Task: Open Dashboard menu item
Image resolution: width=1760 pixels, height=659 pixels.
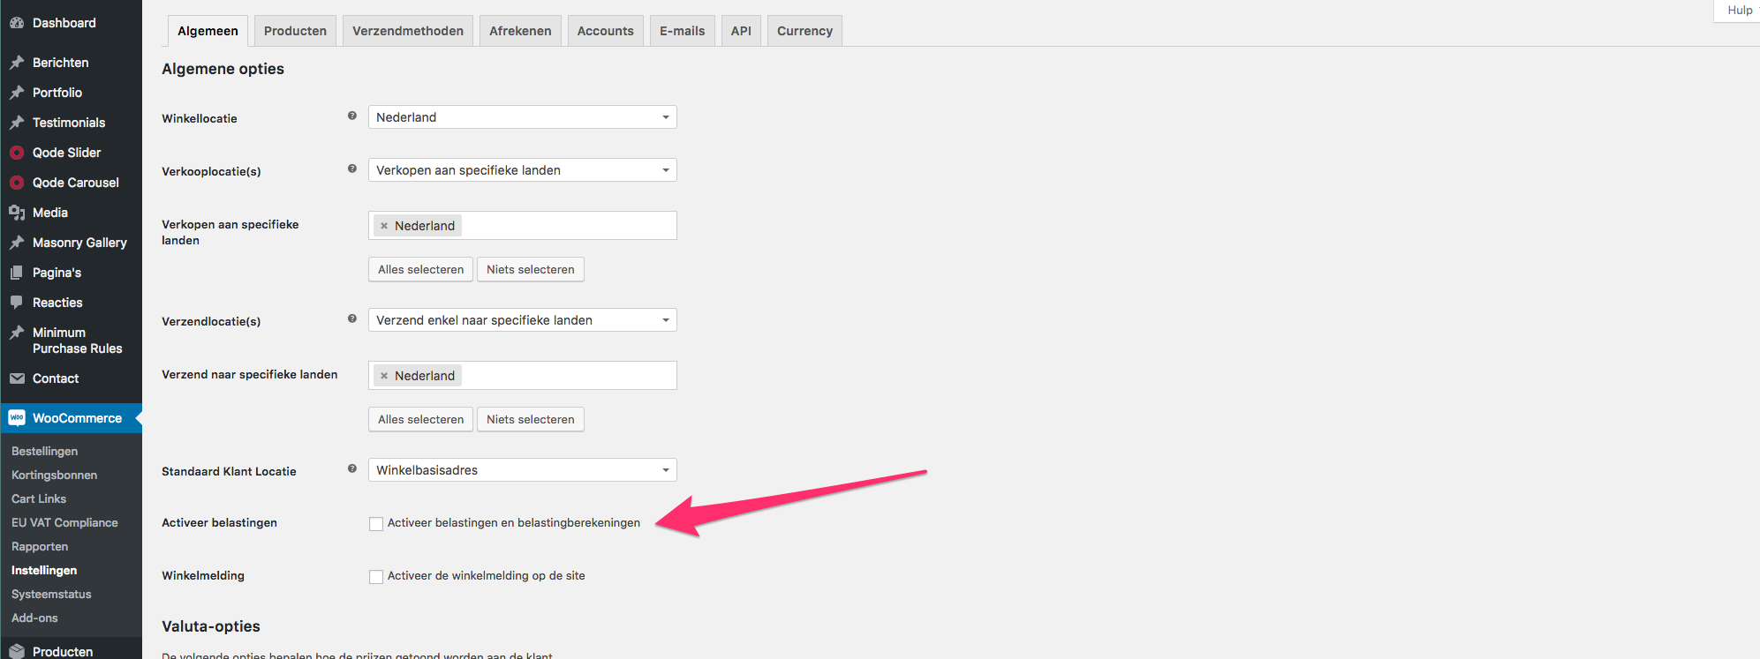Action: click(71, 23)
